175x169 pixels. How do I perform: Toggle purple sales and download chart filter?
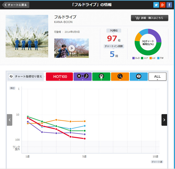pos(82,77)
